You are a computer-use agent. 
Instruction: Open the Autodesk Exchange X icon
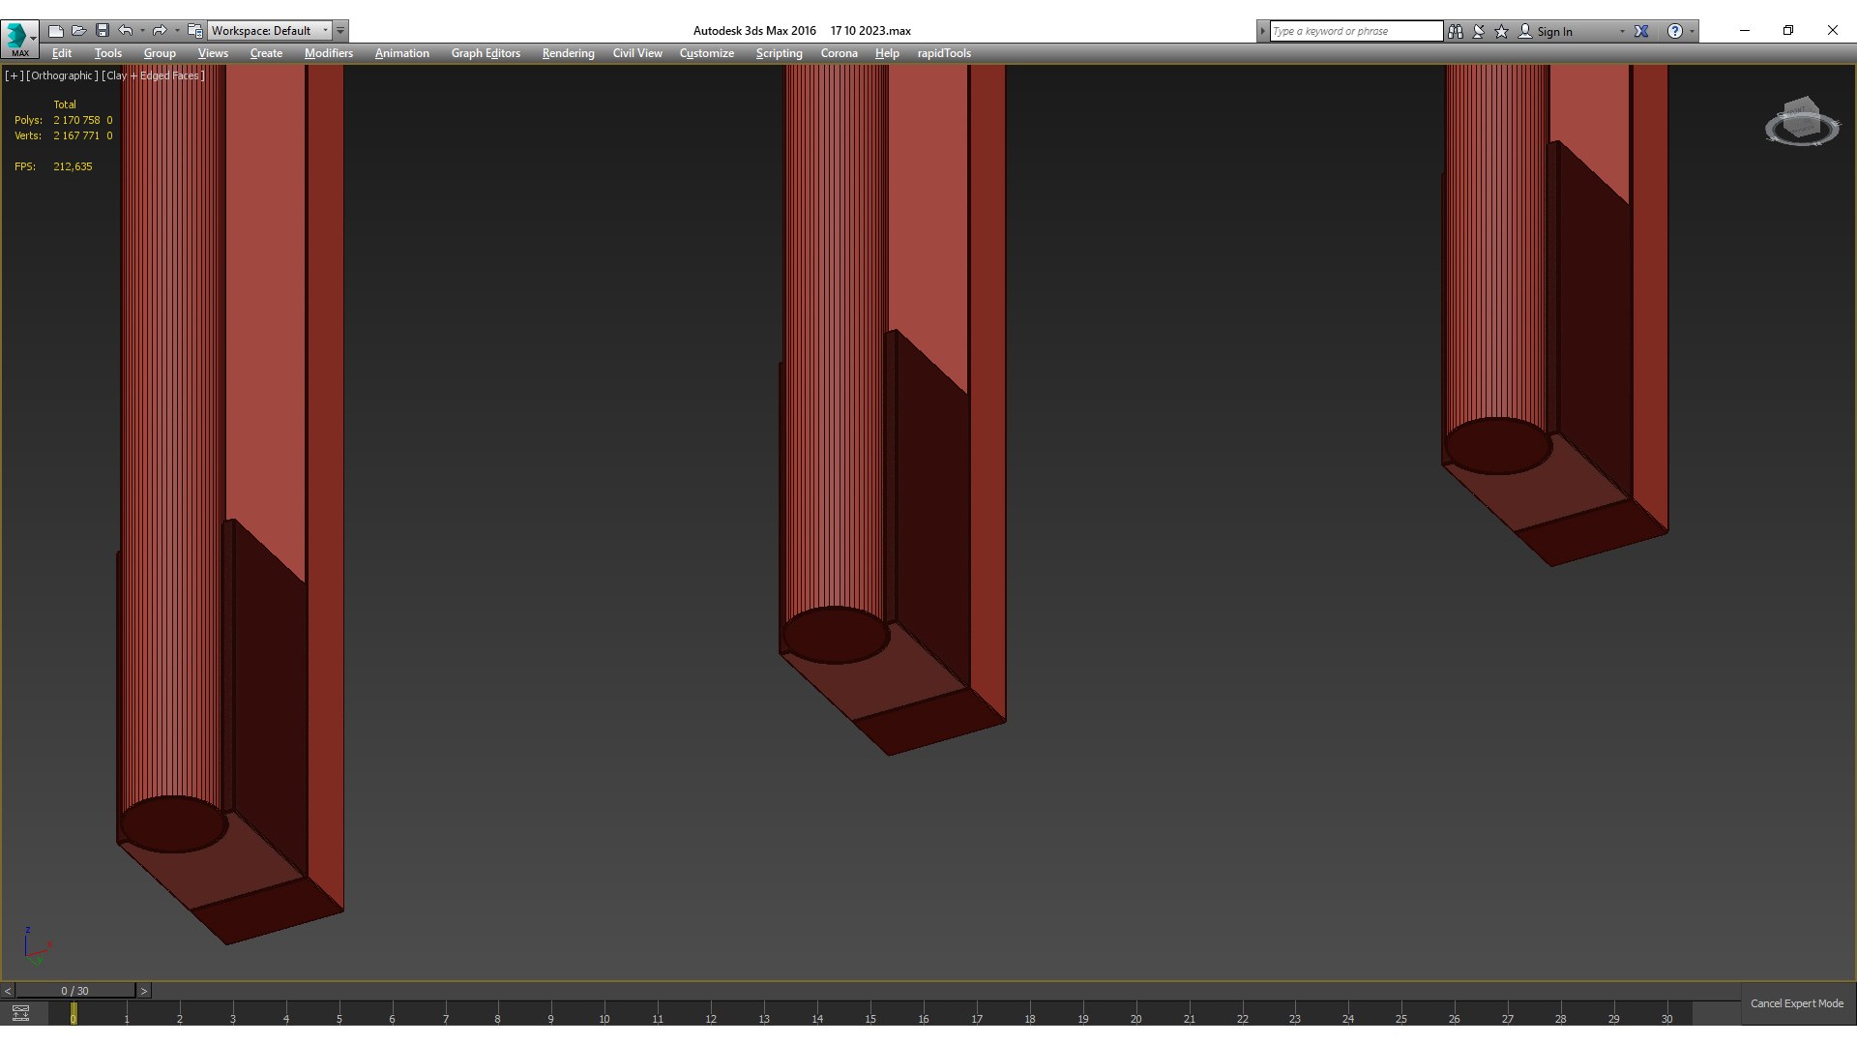click(x=1641, y=31)
